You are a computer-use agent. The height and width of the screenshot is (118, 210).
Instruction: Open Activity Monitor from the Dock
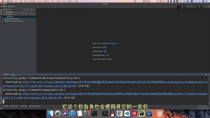coord(105,113)
